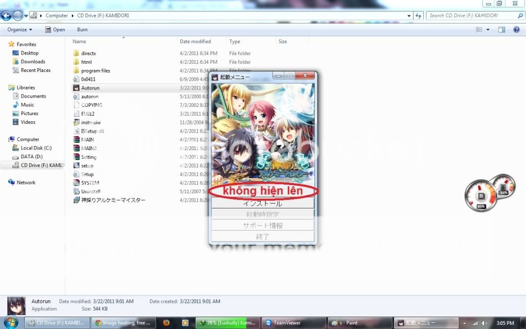Click the Back navigation arrow
Screen dimensions: 526x329
[7, 16]
